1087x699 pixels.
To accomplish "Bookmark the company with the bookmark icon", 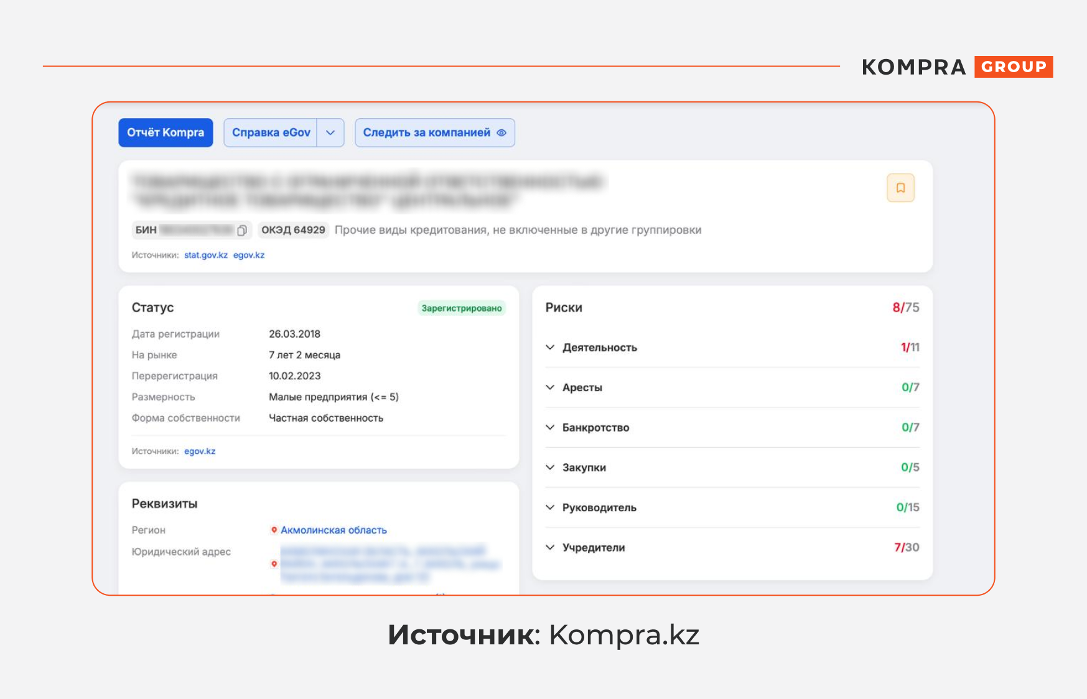I will pos(900,188).
